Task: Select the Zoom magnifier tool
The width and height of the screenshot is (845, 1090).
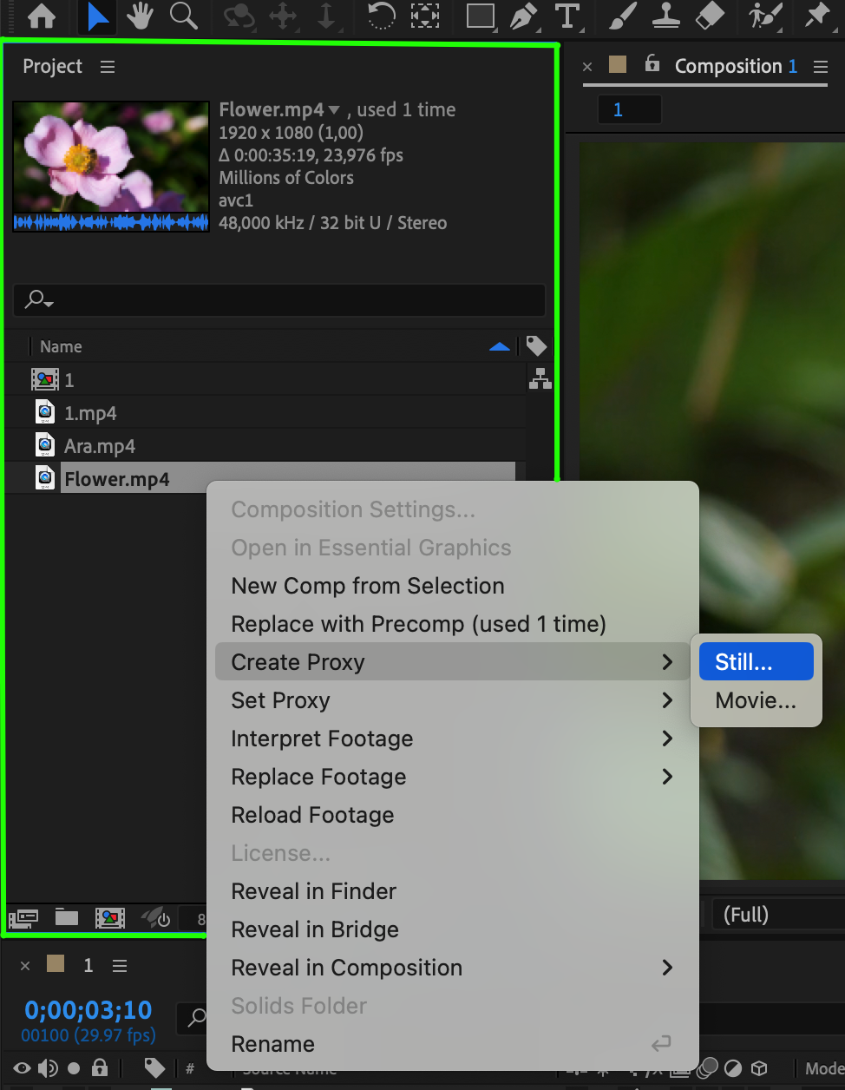Action: [183, 16]
